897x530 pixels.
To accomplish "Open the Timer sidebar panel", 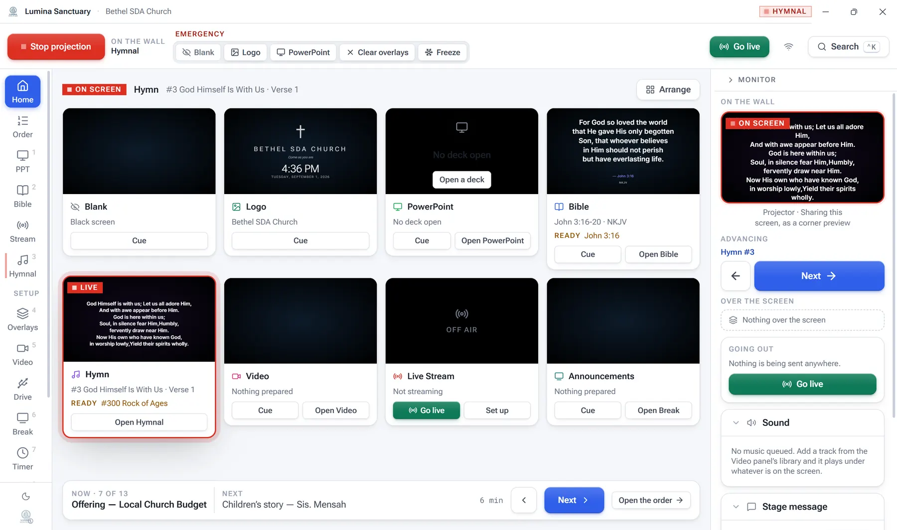I will pyautogui.click(x=23, y=459).
